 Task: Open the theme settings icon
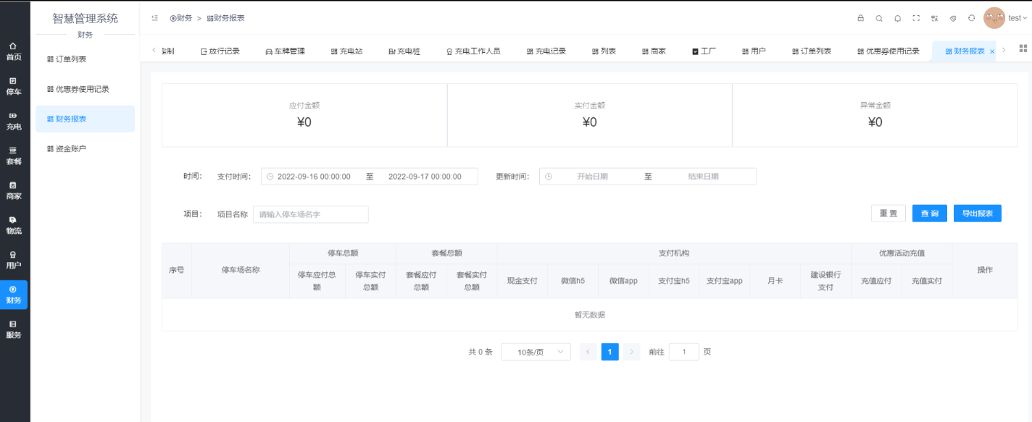(x=953, y=18)
